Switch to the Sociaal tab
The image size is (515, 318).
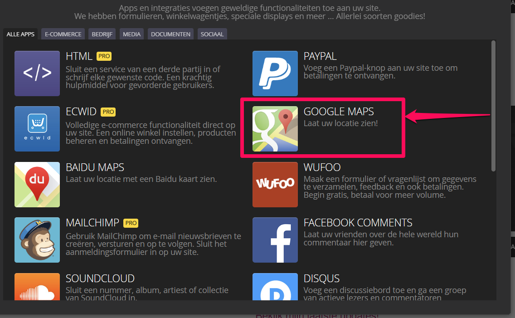click(212, 34)
